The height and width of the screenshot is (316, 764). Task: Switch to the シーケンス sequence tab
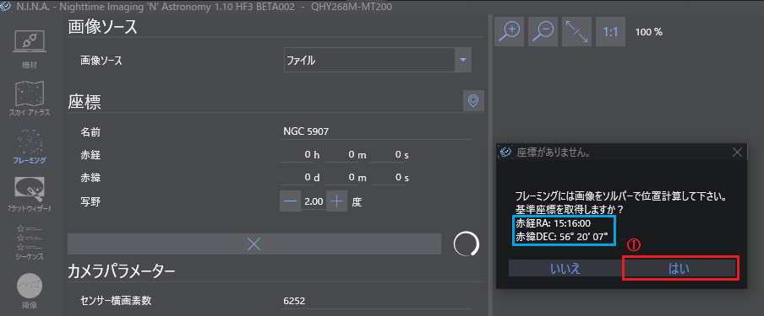[x=30, y=242]
